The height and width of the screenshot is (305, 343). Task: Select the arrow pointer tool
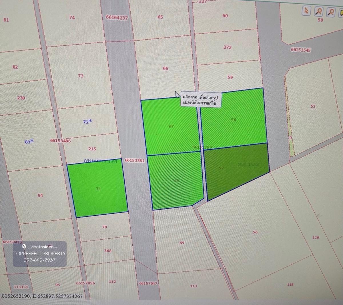coord(306,11)
